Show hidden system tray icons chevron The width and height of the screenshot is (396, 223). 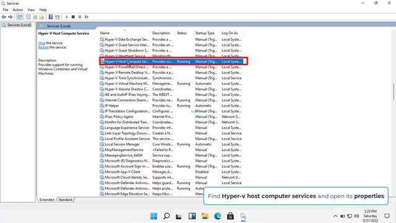(335, 216)
